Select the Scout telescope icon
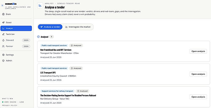 click(x=3, y=23)
